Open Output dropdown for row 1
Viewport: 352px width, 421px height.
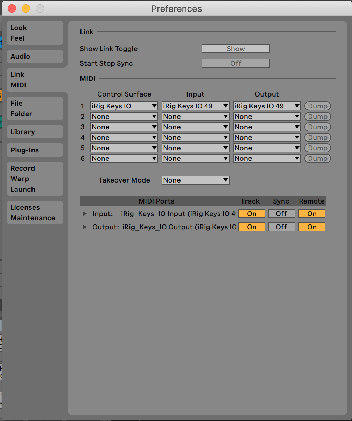pyautogui.click(x=267, y=106)
